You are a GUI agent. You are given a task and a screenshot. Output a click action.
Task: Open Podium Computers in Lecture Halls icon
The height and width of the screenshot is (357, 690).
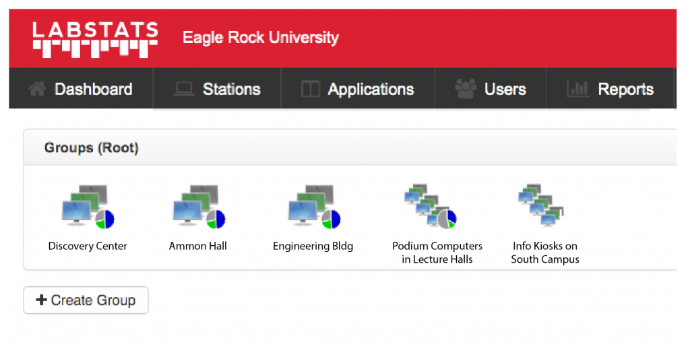[431, 206]
